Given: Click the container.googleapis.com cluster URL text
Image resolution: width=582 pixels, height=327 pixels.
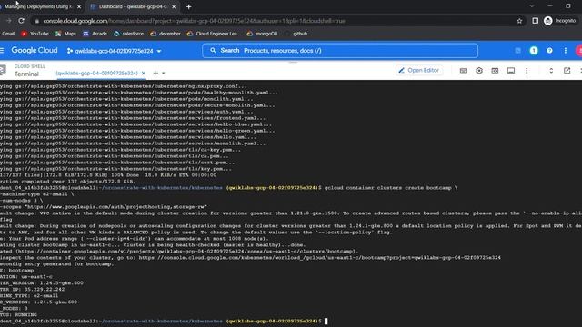Looking at the screenshot, I should tap(187, 252).
